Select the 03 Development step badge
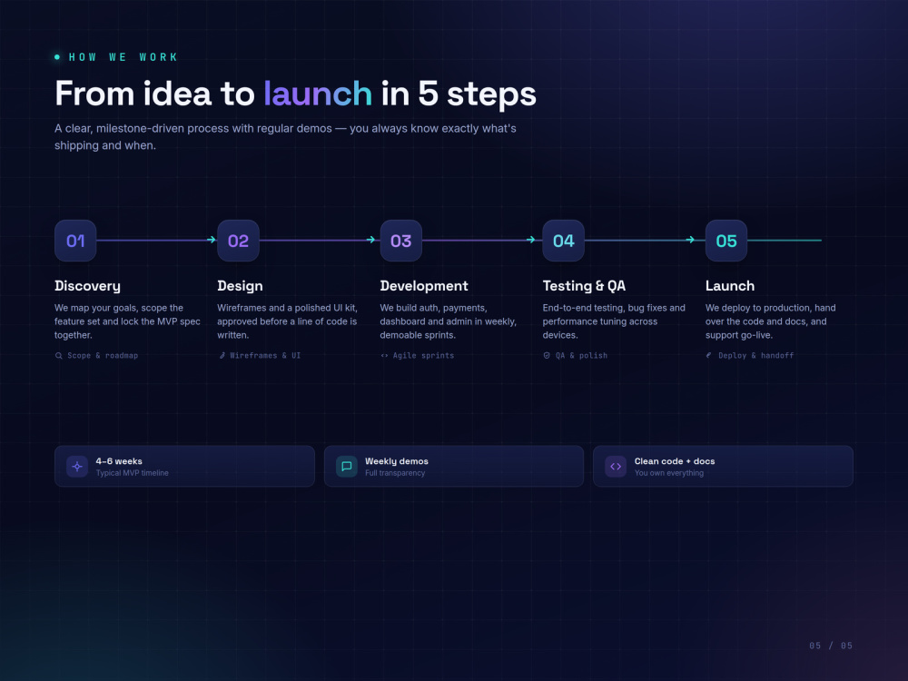Screen dimensions: 908x681 [x=400, y=241]
